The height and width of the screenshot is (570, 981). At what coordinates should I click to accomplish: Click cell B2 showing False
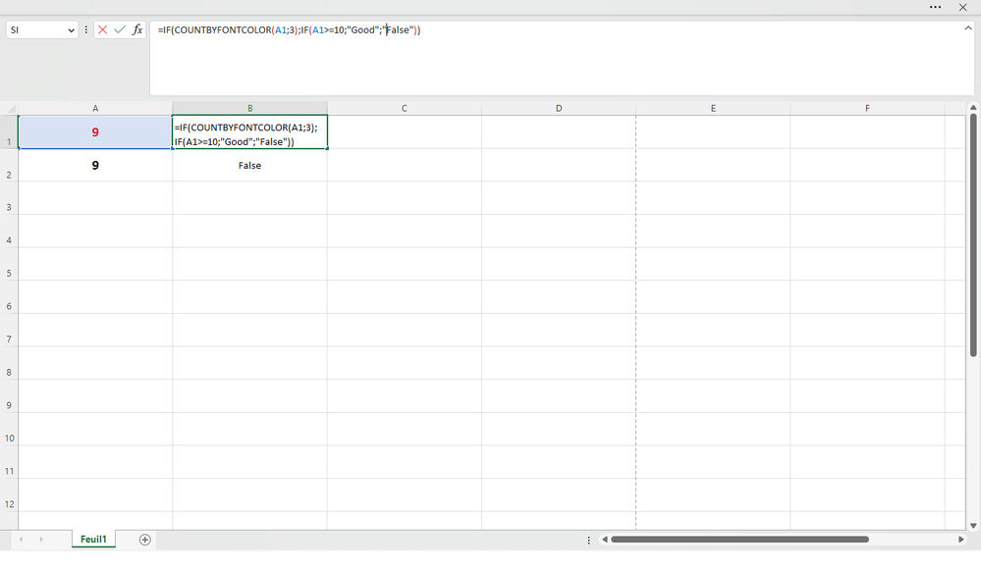click(x=249, y=165)
